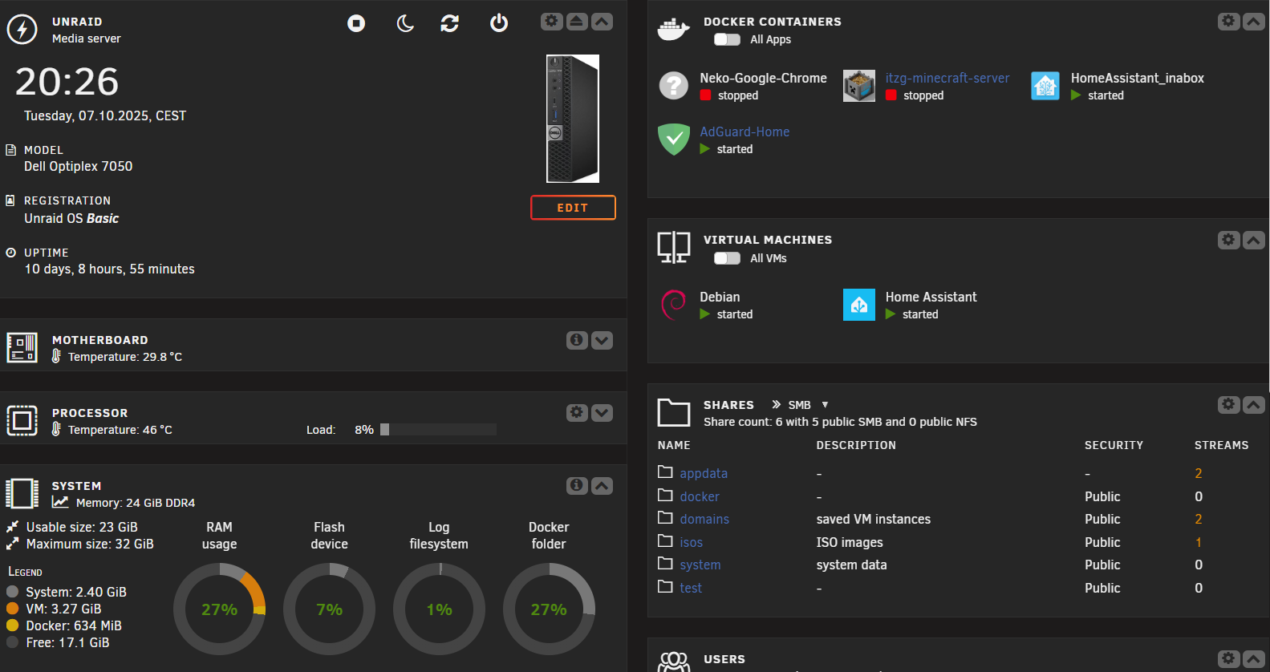This screenshot has height=672, width=1270.
Task: Collapse the Shares panel
Action: tap(1253, 405)
